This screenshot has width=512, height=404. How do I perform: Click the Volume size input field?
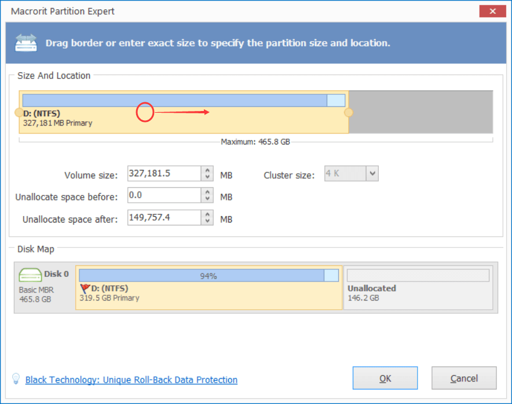[164, 173]
